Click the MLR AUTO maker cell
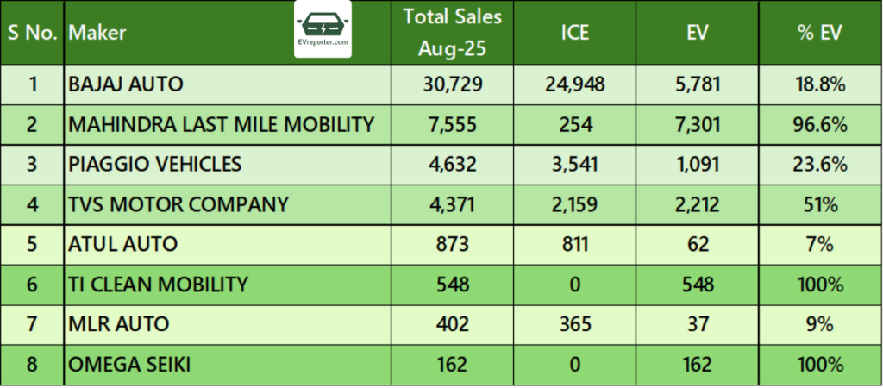The height and width of the screenshot is (388, 883). tap(118, 325)
